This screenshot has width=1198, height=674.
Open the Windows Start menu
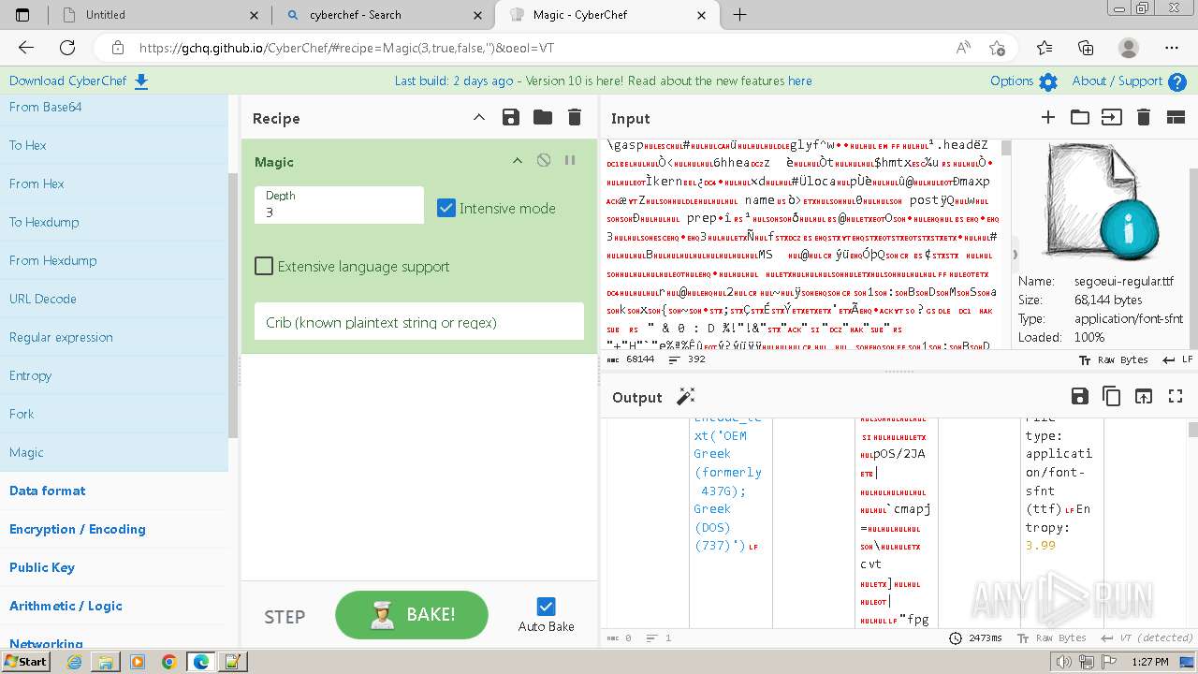point(25,661)
